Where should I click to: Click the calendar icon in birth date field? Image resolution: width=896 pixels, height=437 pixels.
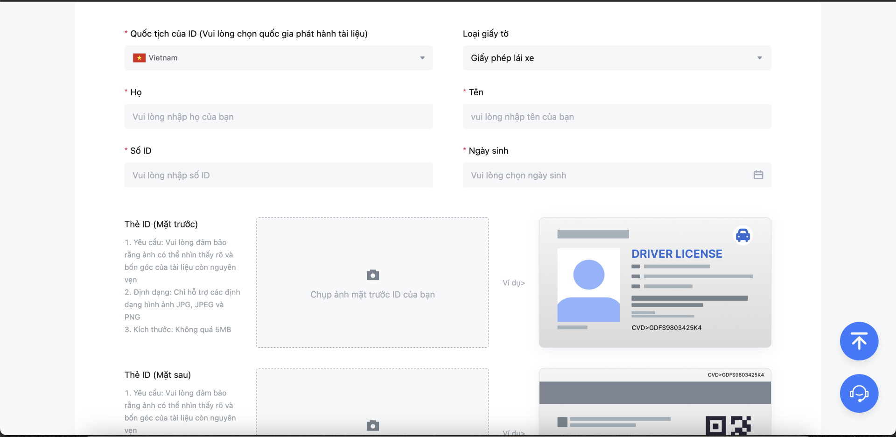758,175
